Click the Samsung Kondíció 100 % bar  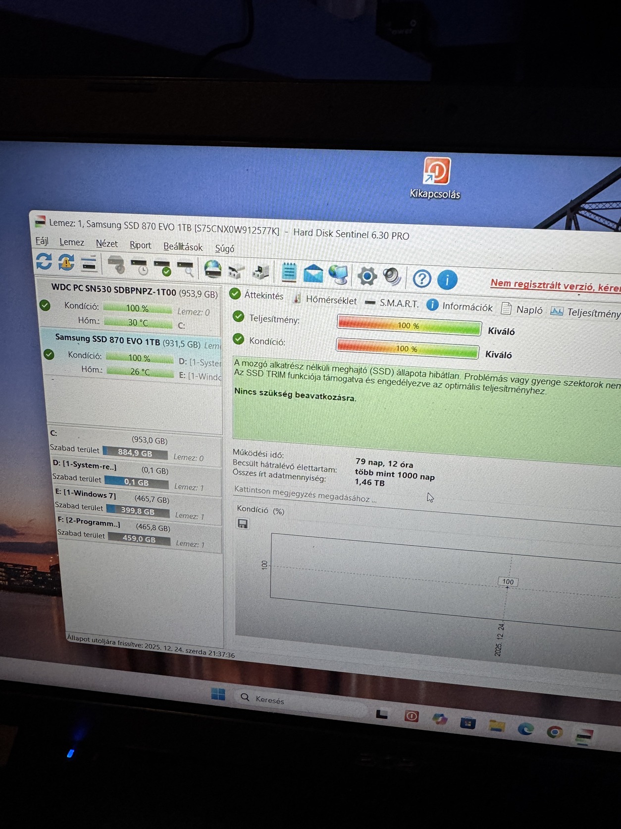tap(139, 357)
